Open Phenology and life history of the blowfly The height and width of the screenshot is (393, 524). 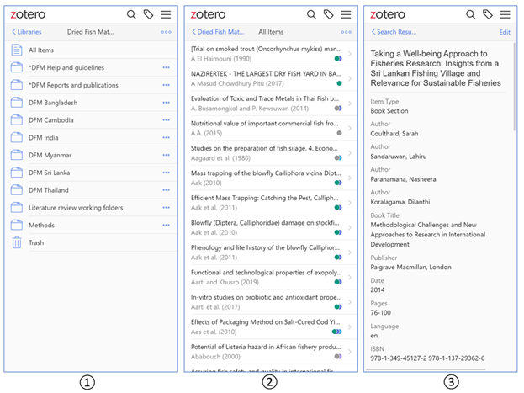point(271,252)
